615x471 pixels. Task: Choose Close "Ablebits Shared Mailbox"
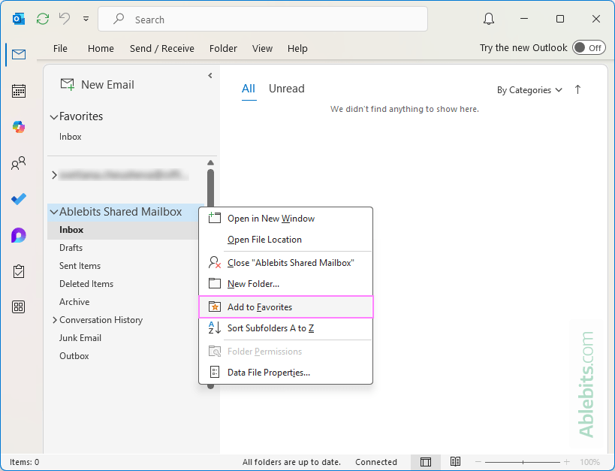click(285, 263)
